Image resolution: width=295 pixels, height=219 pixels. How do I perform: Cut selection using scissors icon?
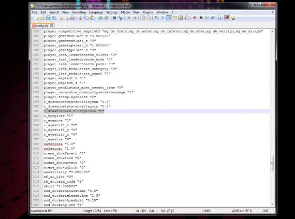[80, 18]
